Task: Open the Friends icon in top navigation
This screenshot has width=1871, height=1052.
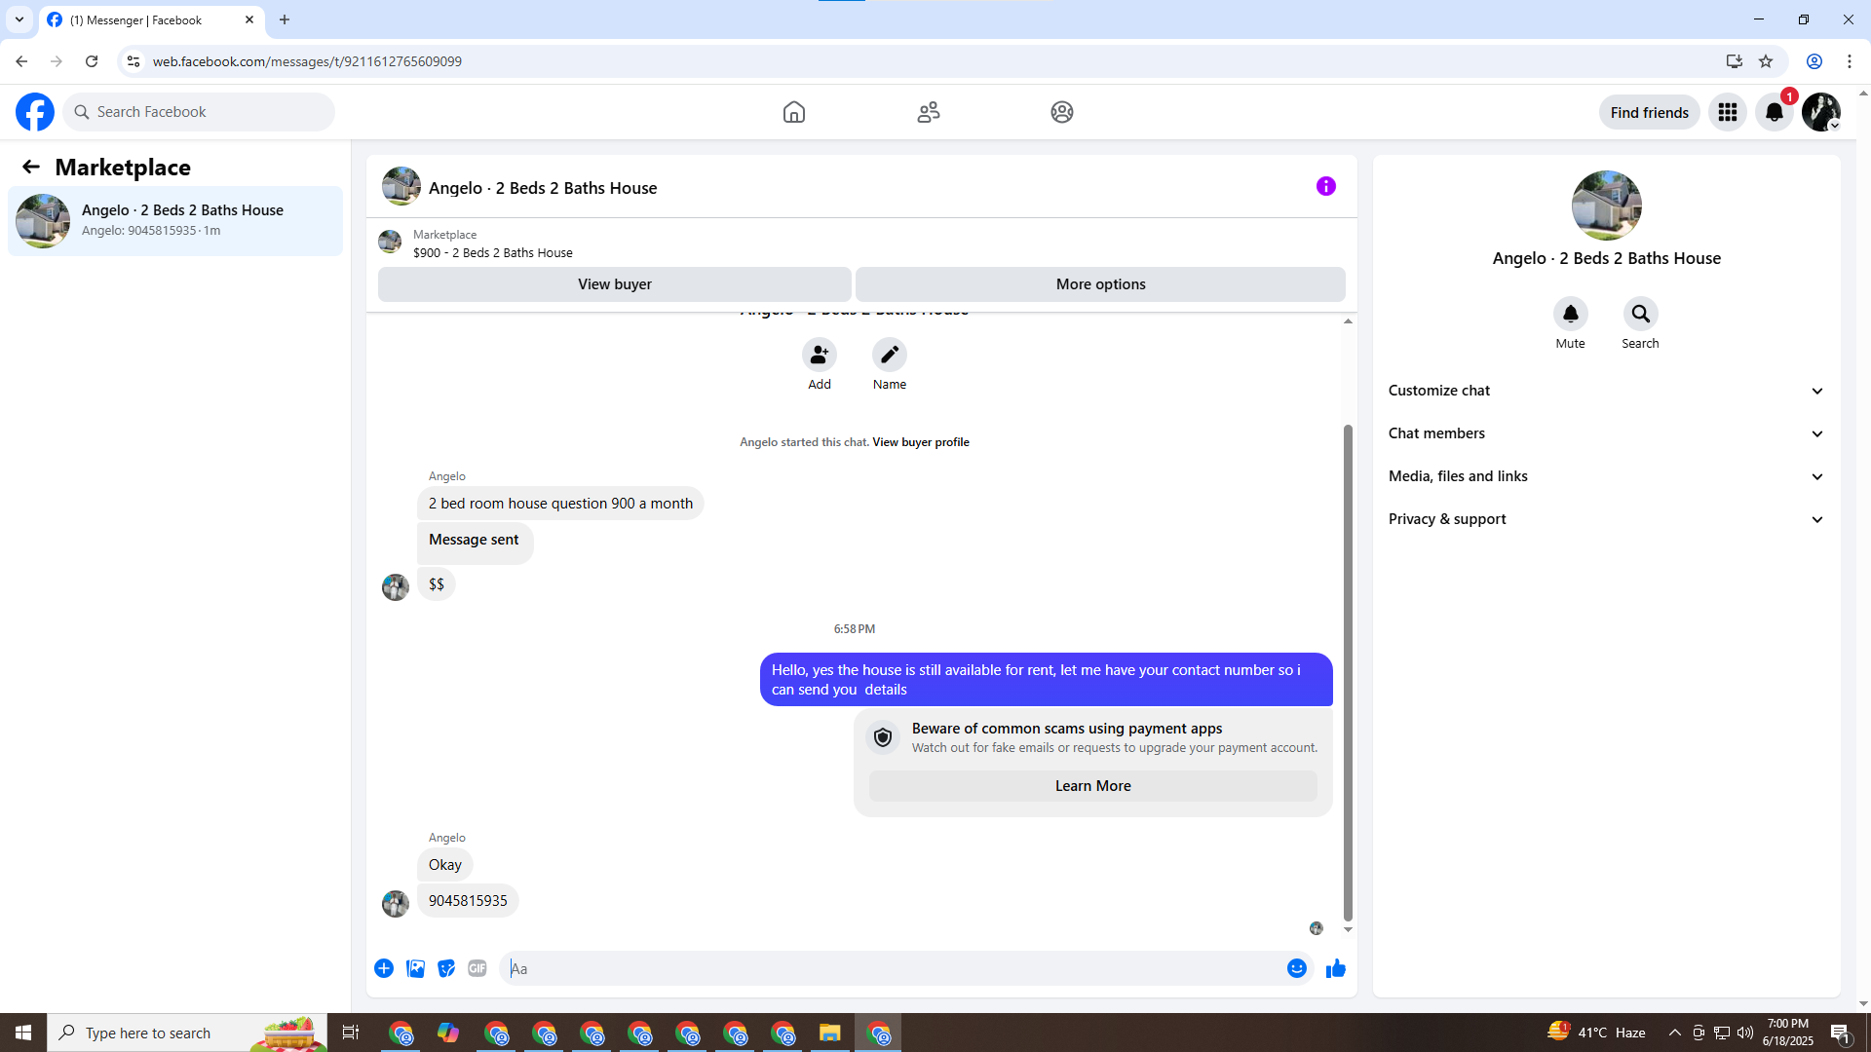Action: click(929, 112)
